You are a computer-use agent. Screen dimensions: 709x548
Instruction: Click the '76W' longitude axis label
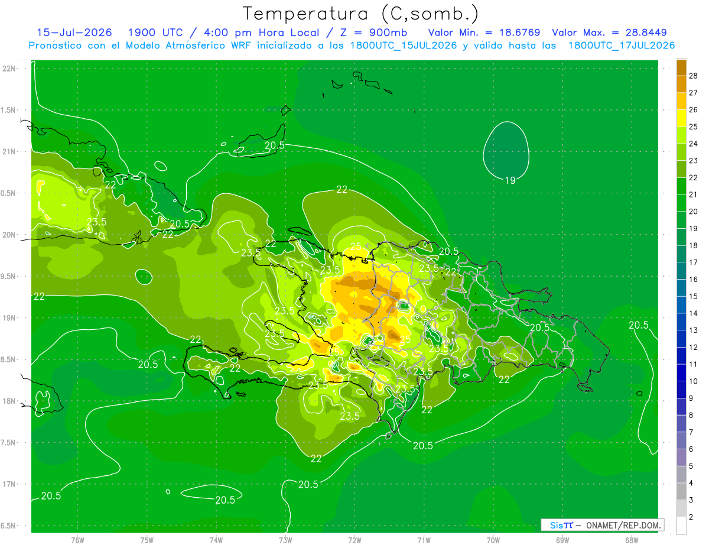click(77, 540)
